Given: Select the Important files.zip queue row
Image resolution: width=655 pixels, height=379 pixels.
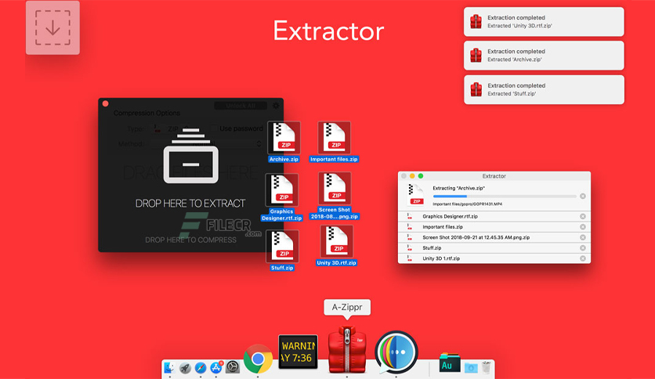Looking at the screenshot, I should coord(494,226).
